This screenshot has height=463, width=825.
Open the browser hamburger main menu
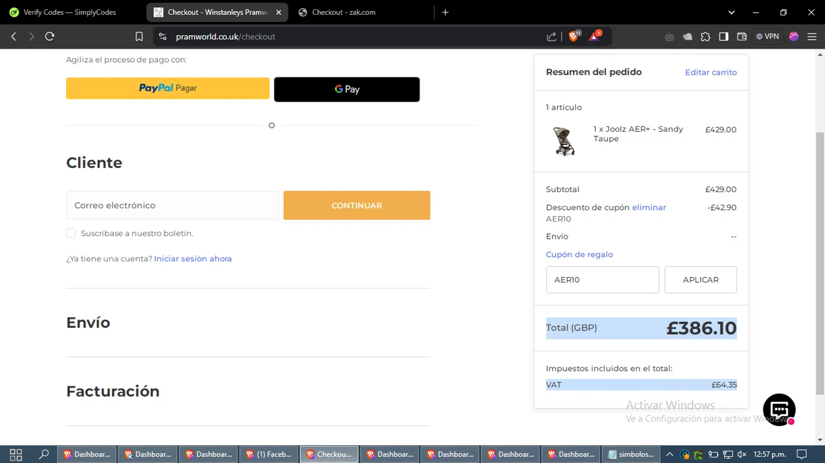tap(812, 36)
